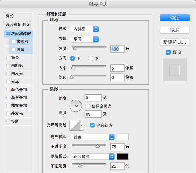Open the 高光模式 滤色 dropdown
Screen dimensions: 196x173
tap(93, 137)
